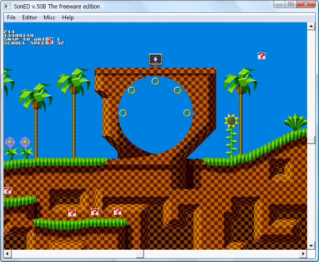This screenshot has height=262, width=319.
Task: Click the horizontal scrollbar thumb
Action: [x=140, y=253]
